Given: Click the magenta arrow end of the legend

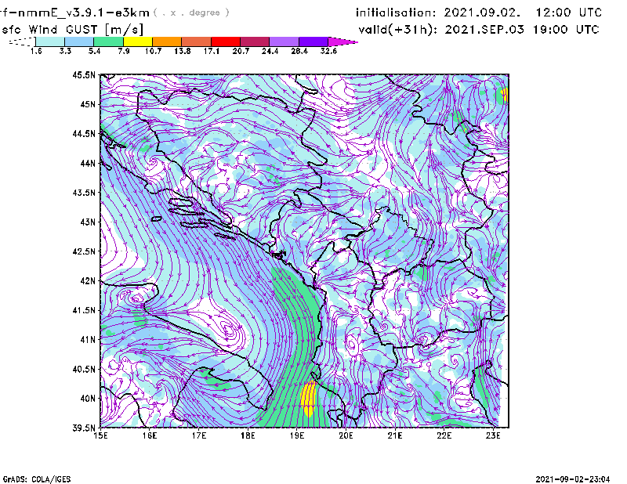Looking at the screenshot, I should 342,42.
